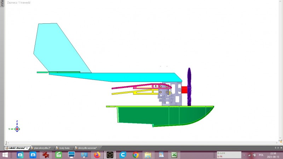Close the 'całość złożona' tab
The height and width of the screenshot is (159, 283).
(27, 148)
